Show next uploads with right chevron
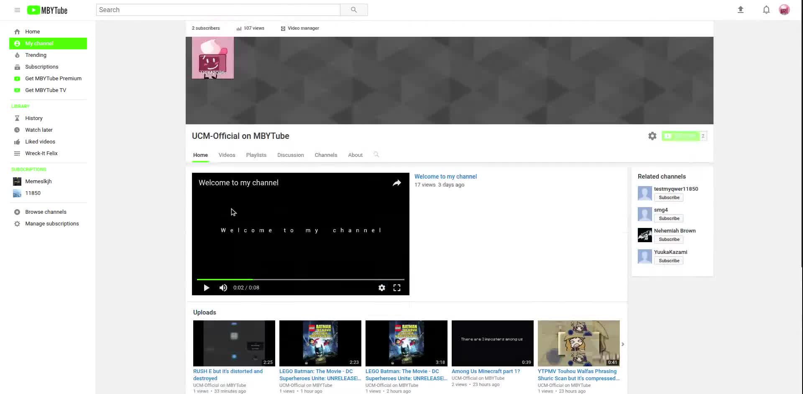The width and height of the screenshot is (803, 394). [x=622, y=344]
